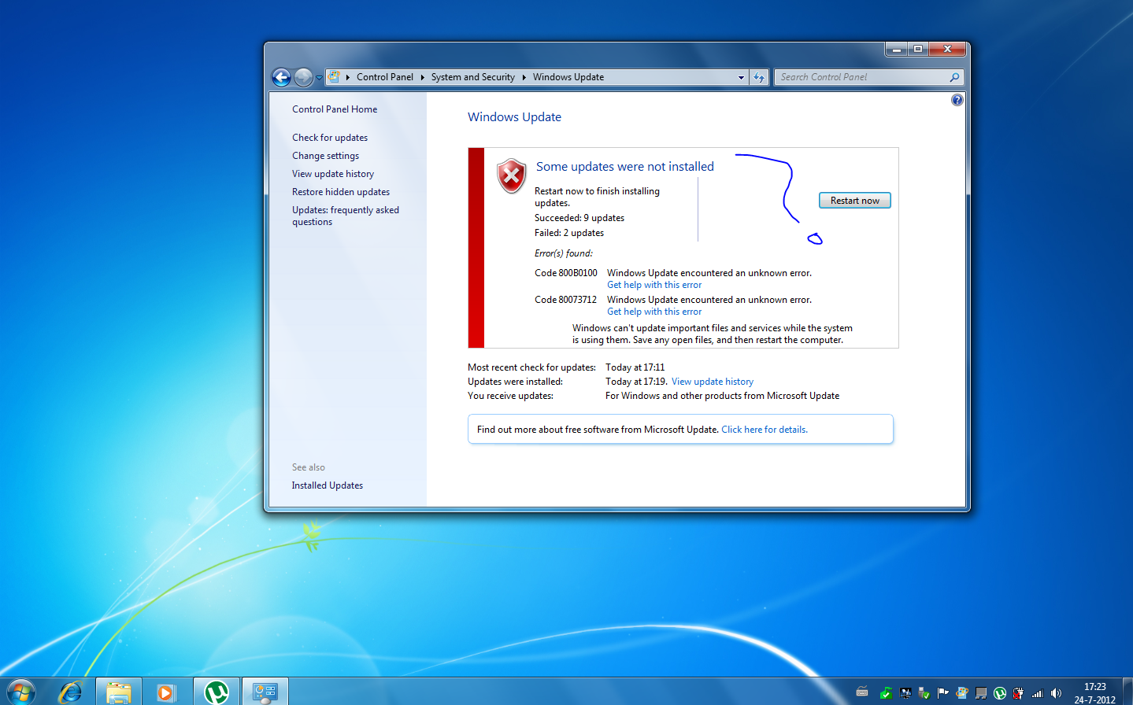The image size is (1133, 705).
Task: Click Show desktop at taskbar end
Action: tap(1127, 692)
